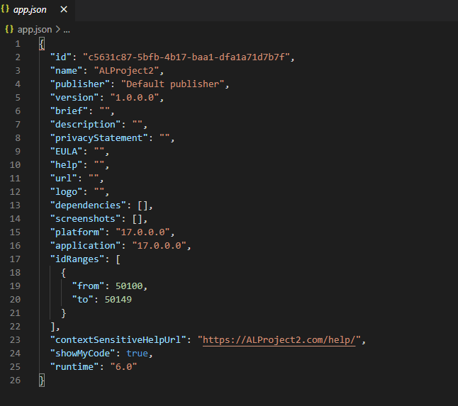The image size is (458, 406).
Task: Click the "application" key
Action: [x=85, y=246]
